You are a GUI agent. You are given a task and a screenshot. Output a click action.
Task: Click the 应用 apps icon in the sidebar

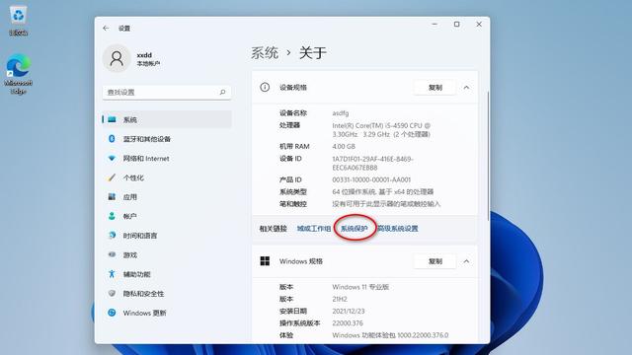tap(112, 197)
